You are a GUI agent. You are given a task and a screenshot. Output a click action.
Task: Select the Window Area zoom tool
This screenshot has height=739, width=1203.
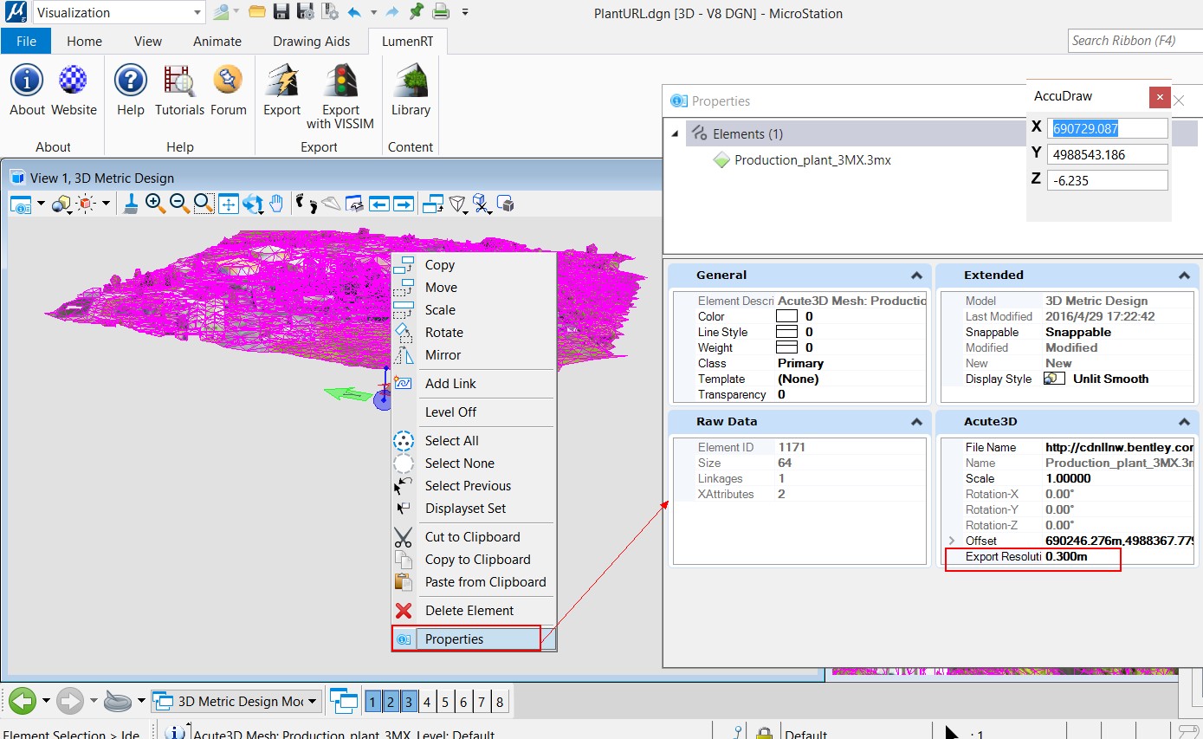tap(204, 204)
